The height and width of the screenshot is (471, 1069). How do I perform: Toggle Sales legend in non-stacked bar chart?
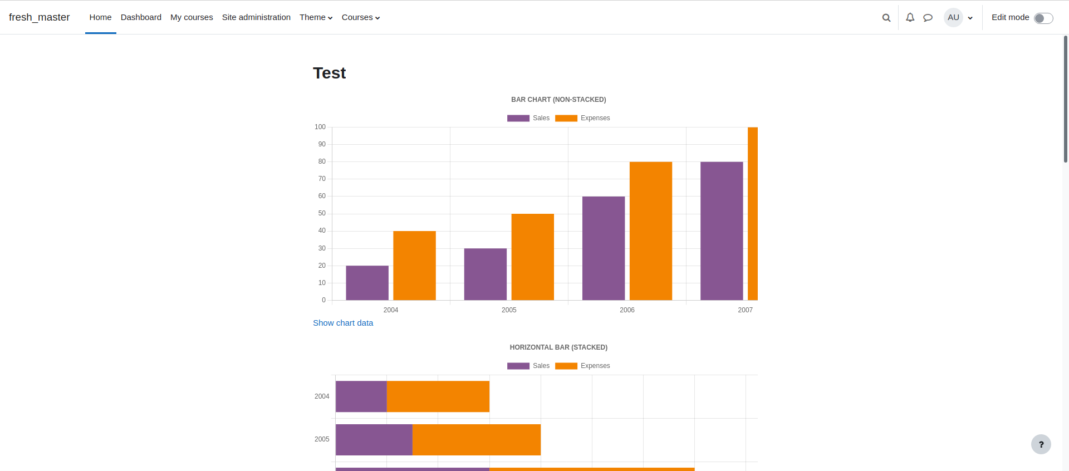click(528, 118)
